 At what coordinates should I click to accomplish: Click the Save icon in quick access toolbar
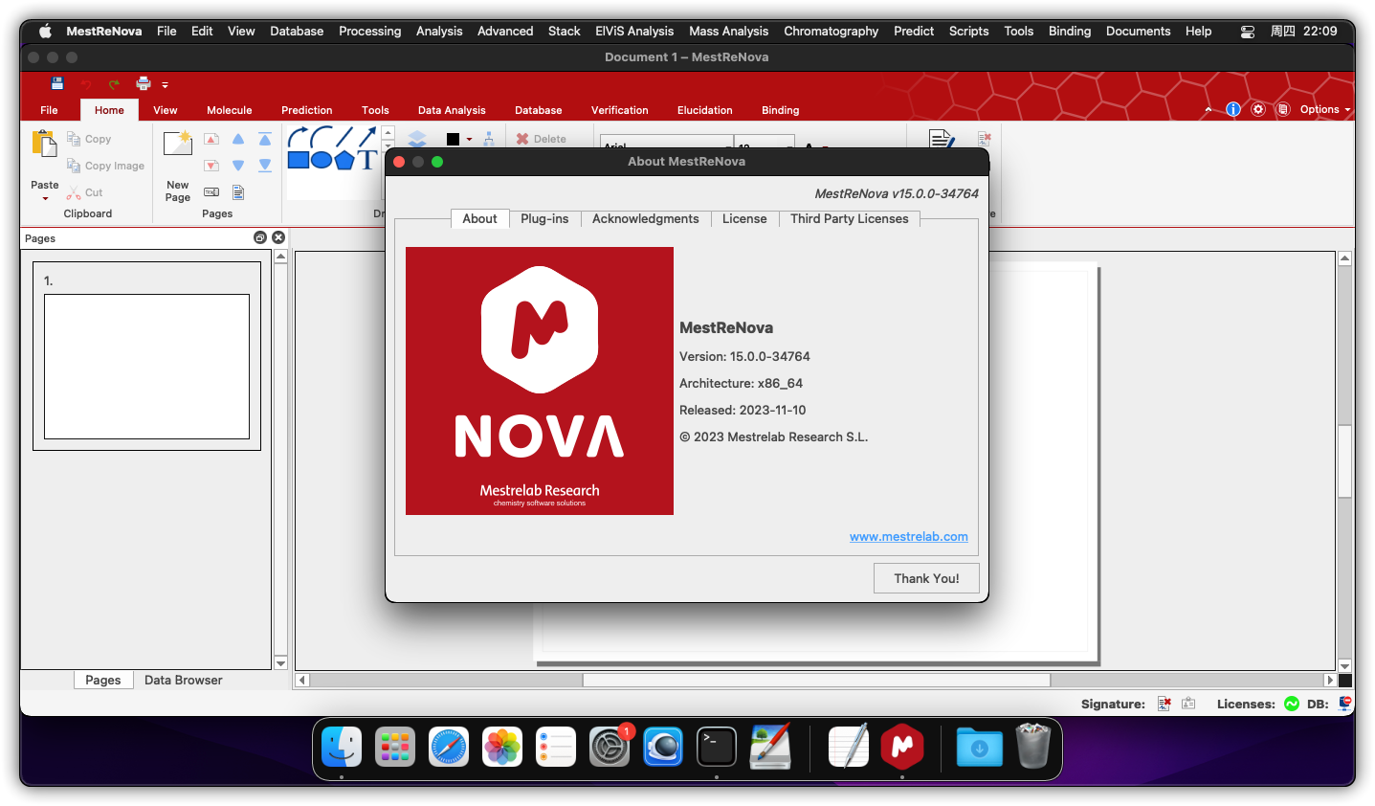coord(57,83)
